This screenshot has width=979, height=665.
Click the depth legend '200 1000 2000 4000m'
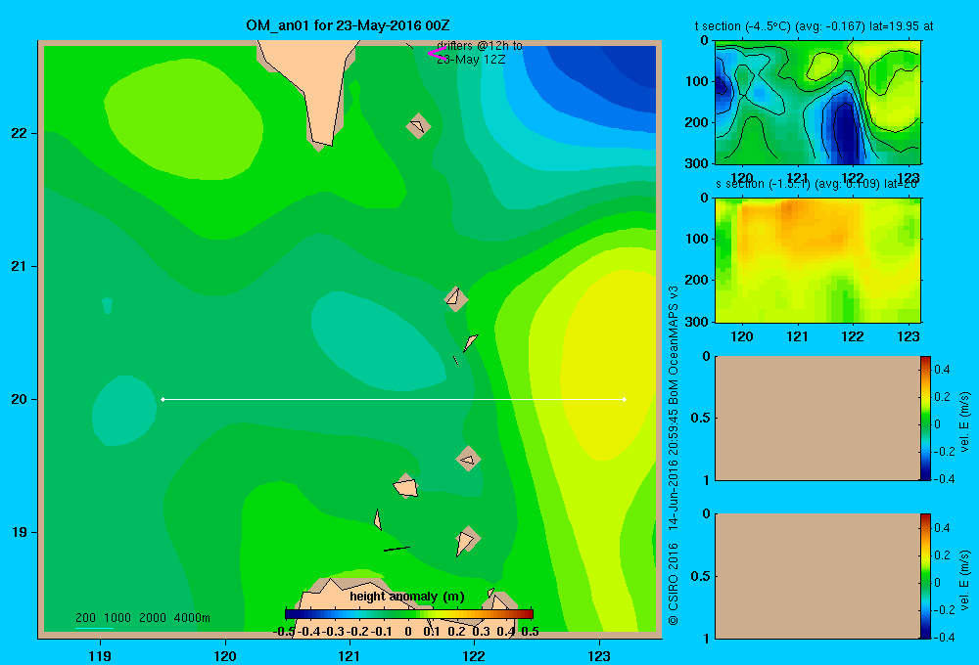point(142,618)
